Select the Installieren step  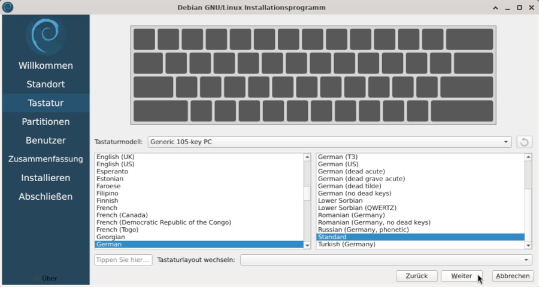(x=46, y=178)
